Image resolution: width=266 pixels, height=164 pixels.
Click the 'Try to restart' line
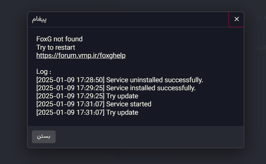56,47
